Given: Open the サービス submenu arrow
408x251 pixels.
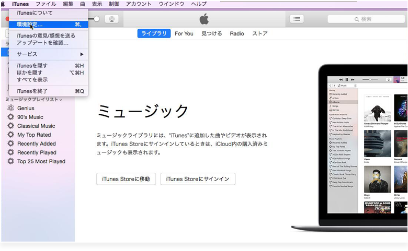Looking at the screenshot, I should point(82,54).
